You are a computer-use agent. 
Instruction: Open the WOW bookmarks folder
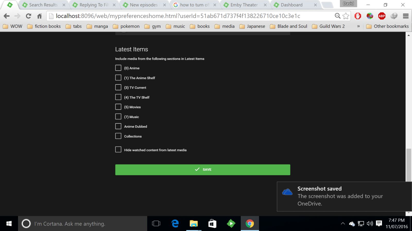coord(13,26)
